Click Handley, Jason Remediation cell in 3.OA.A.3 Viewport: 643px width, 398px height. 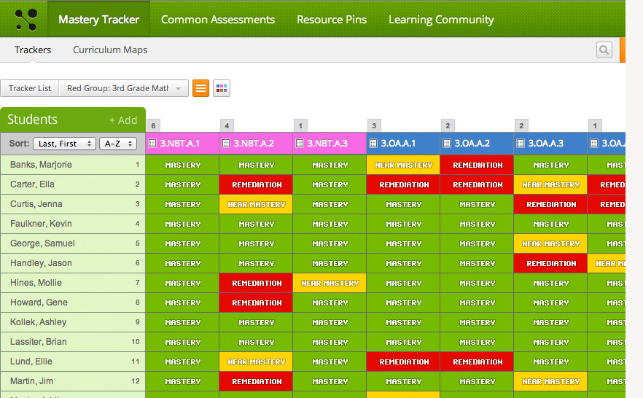click(550, 263)
